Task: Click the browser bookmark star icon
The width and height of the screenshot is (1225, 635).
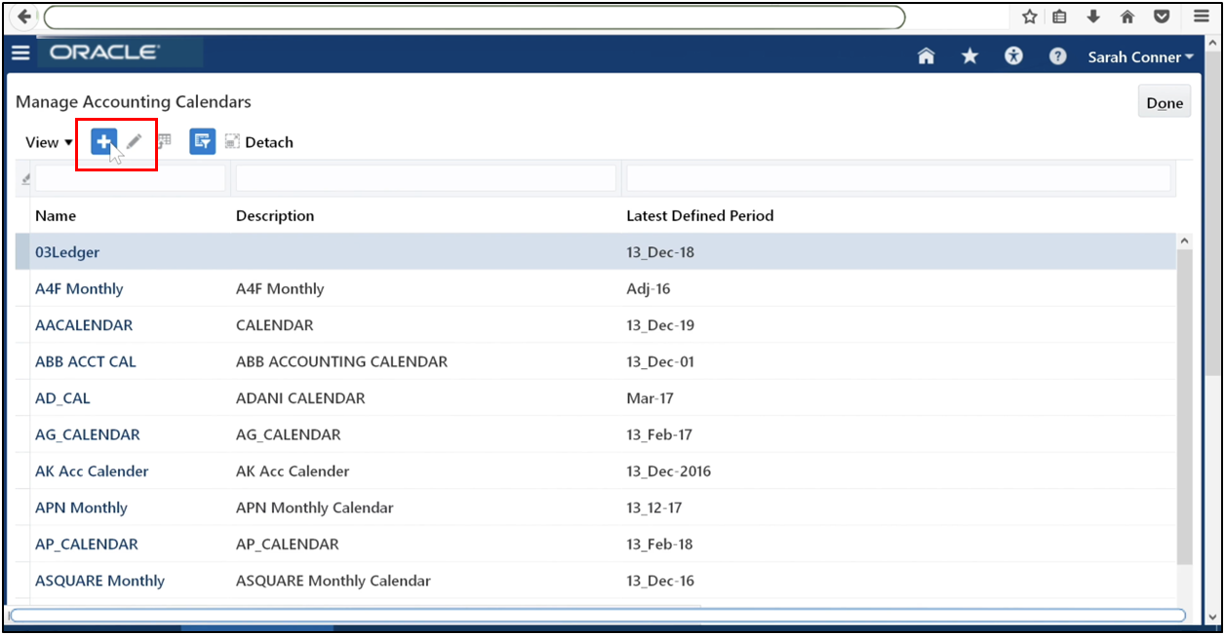Action: [1028, 17]
